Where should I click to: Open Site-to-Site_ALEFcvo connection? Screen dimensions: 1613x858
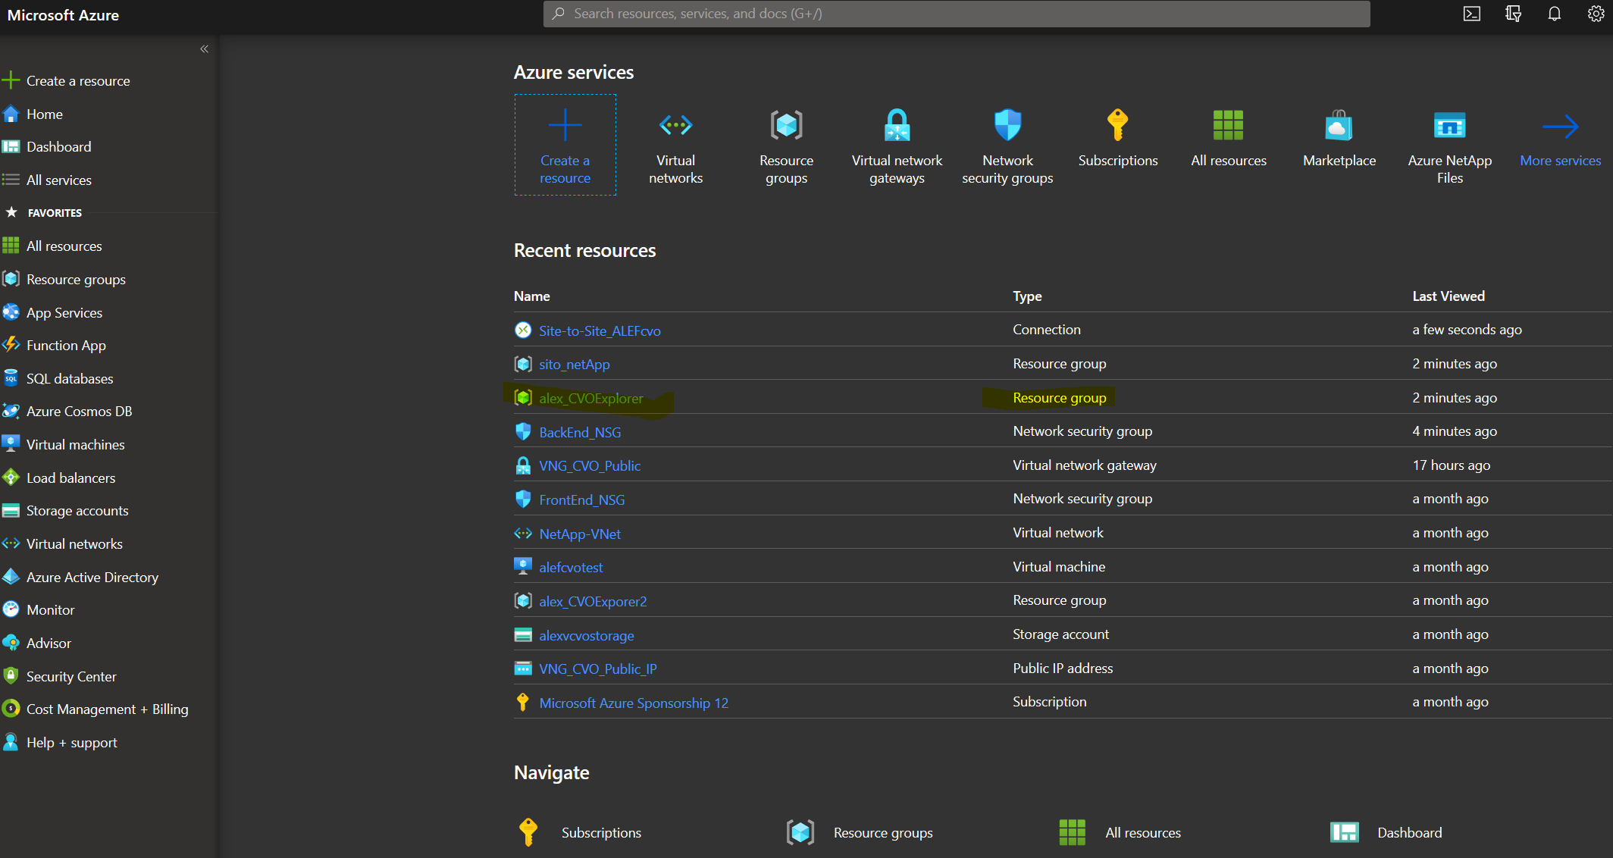pos(600,330)
